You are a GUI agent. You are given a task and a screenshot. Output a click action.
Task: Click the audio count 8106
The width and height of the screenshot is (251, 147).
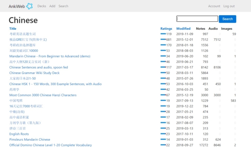pos(217,67)
